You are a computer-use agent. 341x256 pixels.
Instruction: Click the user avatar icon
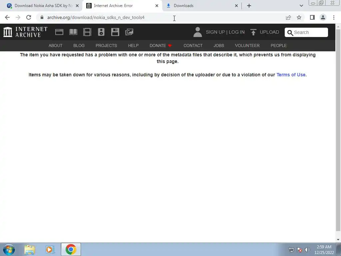(x=197, y=32)
